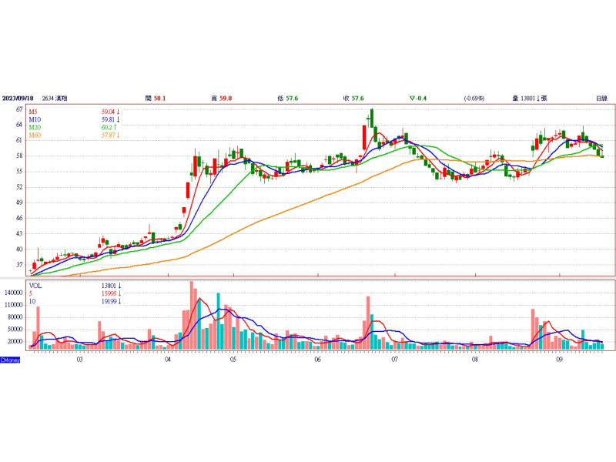The height and width of the screenshot is (462, 616).
Task: Select the 2023/09/18 date label
Action: tap(18, 99)
